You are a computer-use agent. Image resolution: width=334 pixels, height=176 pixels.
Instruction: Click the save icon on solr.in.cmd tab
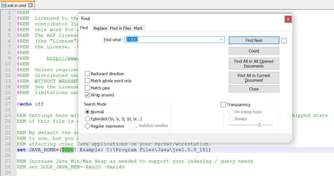pyautogui.click(x=4, y=5)
